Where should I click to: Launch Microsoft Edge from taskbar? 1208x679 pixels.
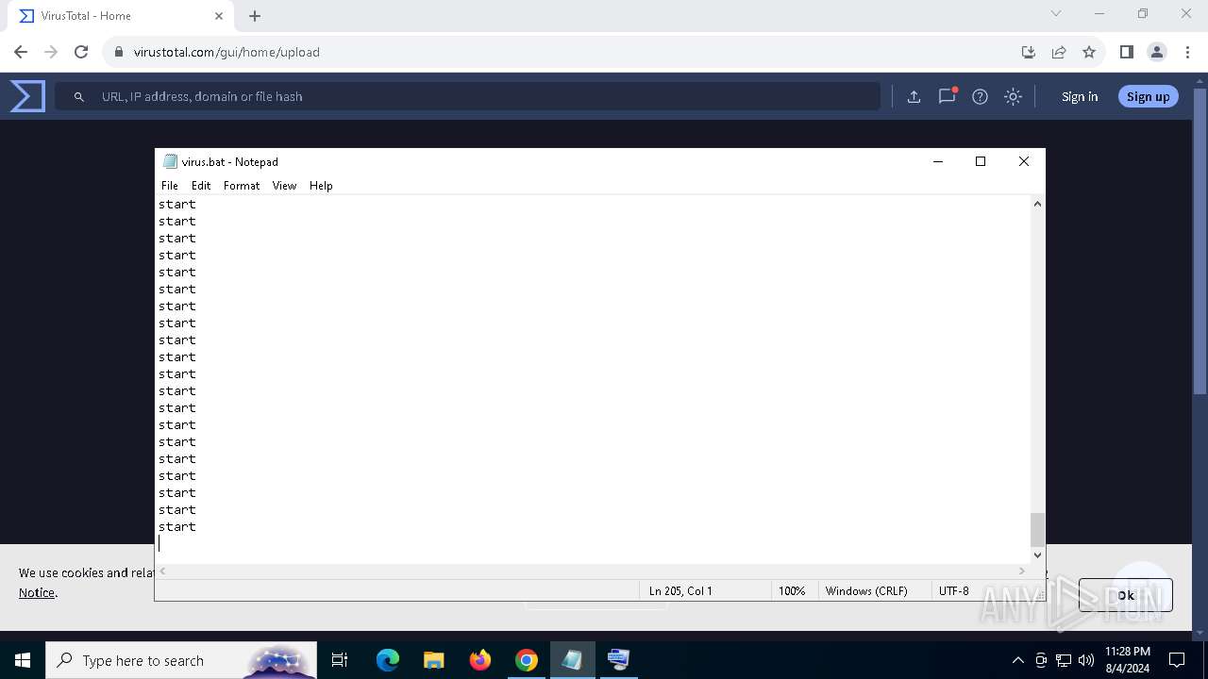tap(388, 660)
